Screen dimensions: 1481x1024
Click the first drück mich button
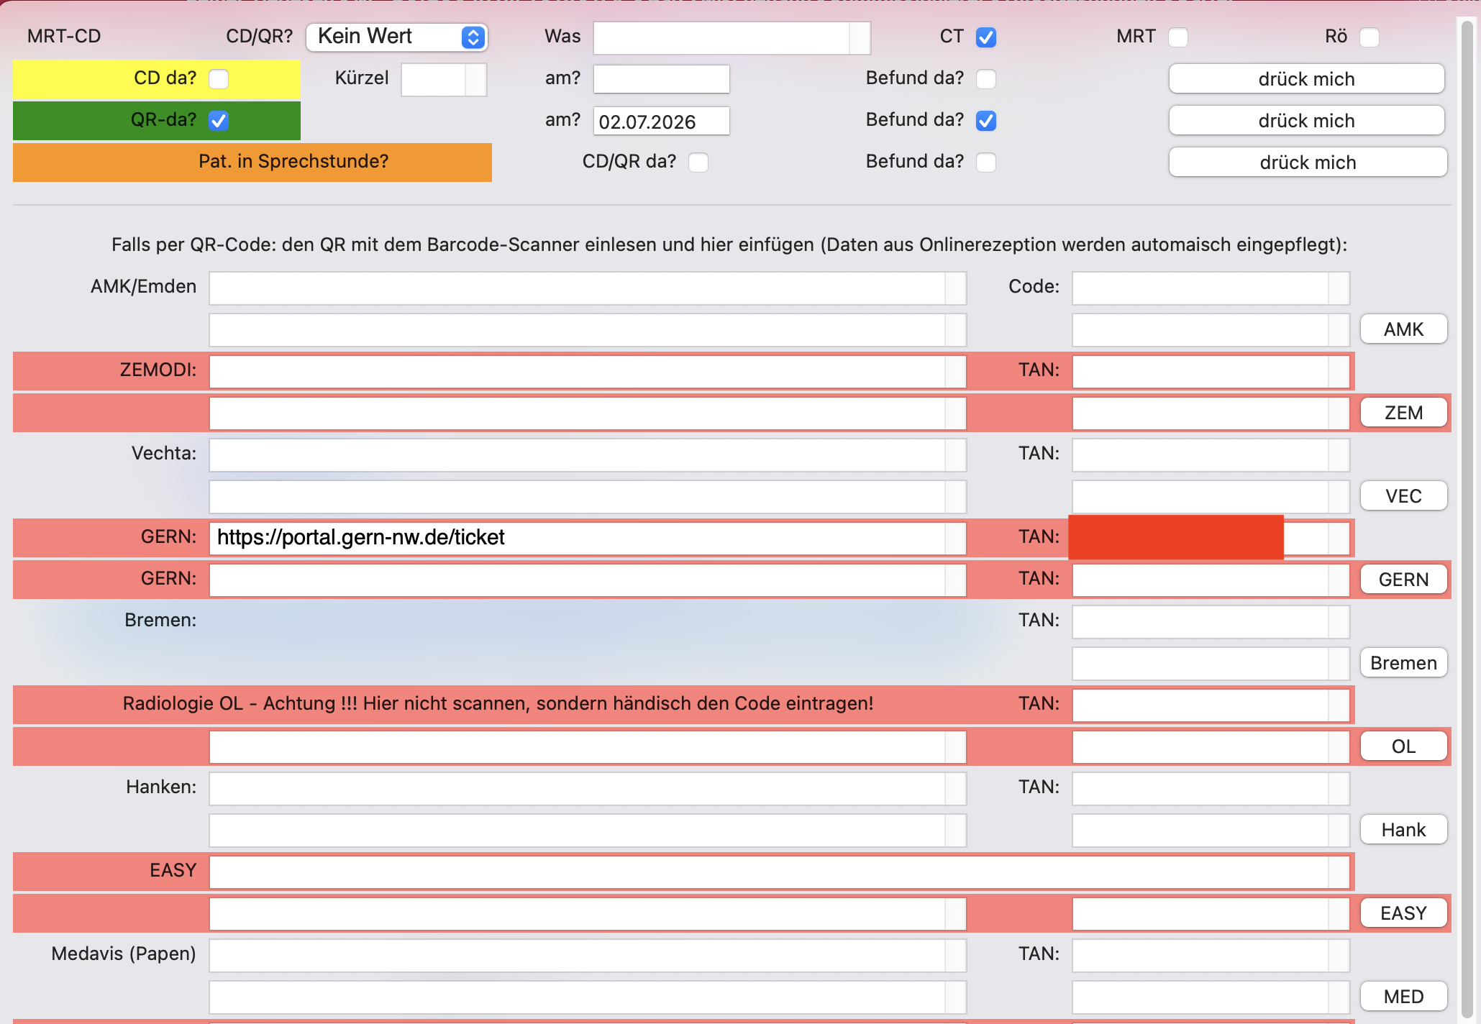tap(1307, 78)
